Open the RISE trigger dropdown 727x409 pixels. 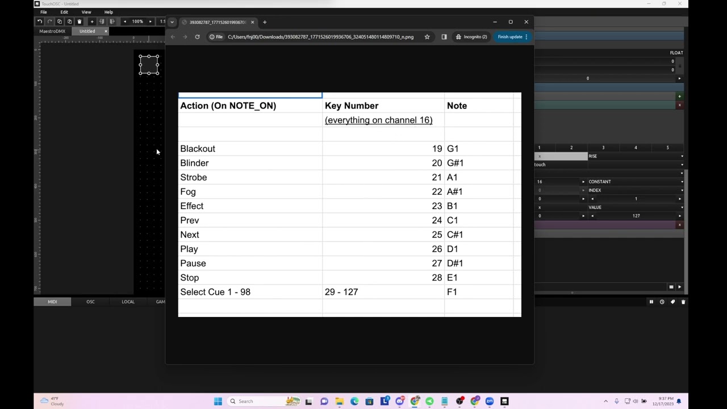coord(636,156)
